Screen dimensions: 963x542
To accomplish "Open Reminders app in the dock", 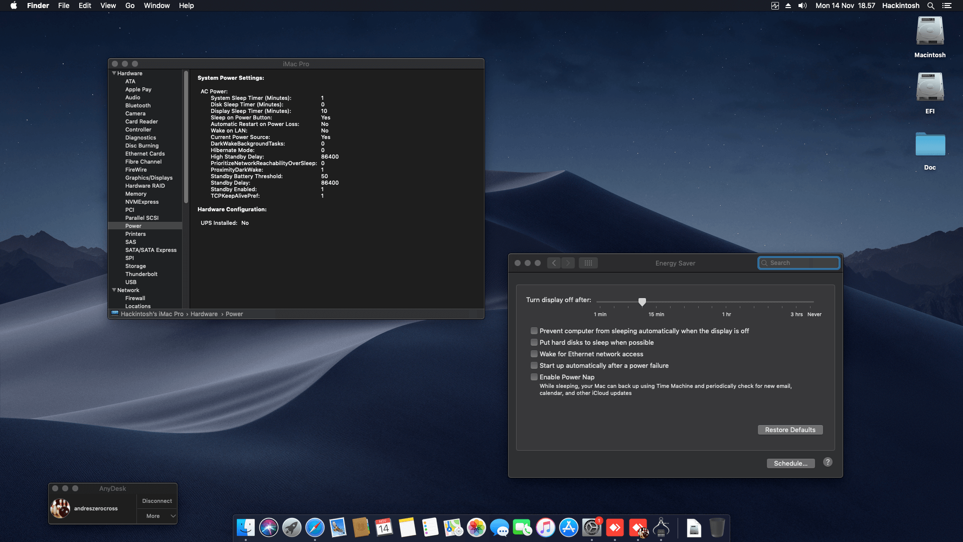I will click(x=430, y=527).
